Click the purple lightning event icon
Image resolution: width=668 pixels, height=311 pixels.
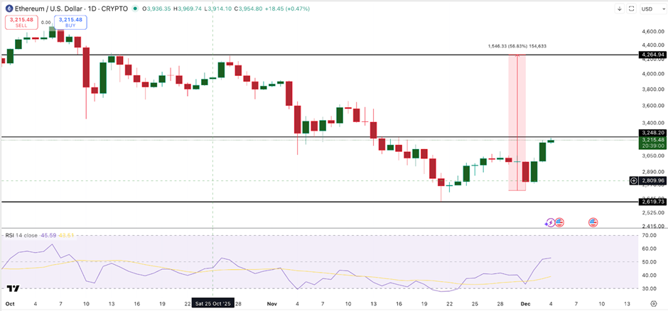(551, 222)
